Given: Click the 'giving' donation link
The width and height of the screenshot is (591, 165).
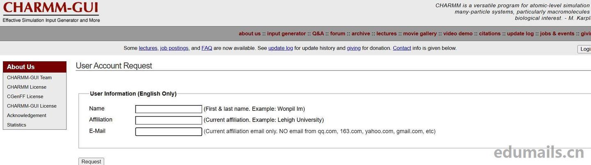Looking at the screenshot, I should tap(354, 48).
